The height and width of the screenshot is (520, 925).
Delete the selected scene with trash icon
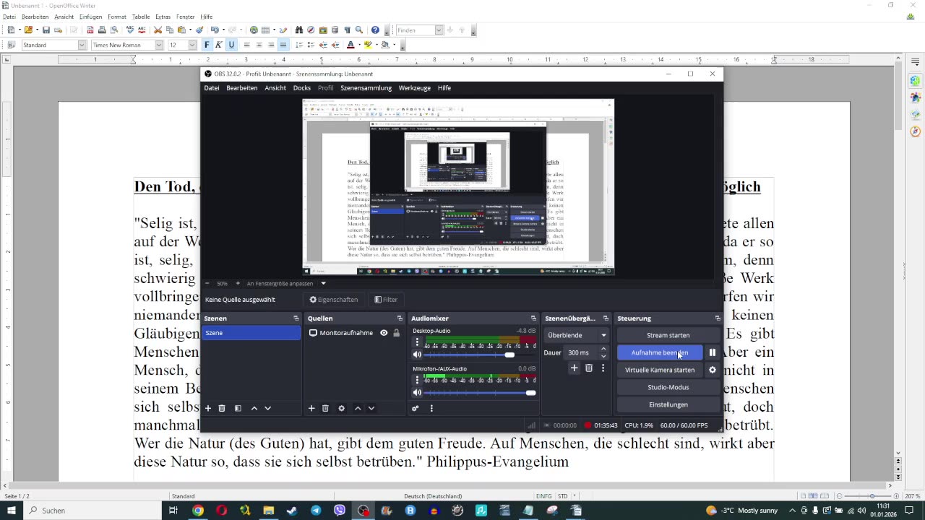222,408
